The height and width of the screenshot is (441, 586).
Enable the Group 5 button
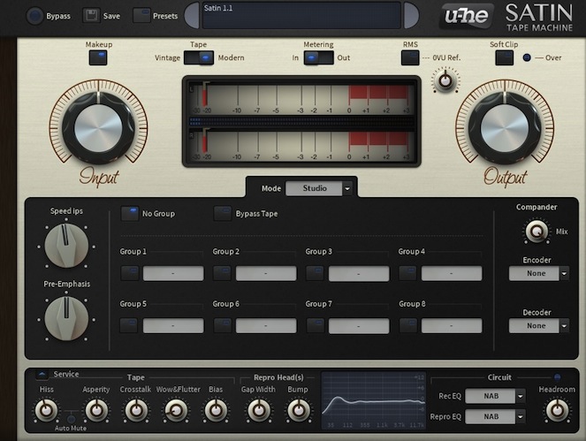click(x=130, y=325)
